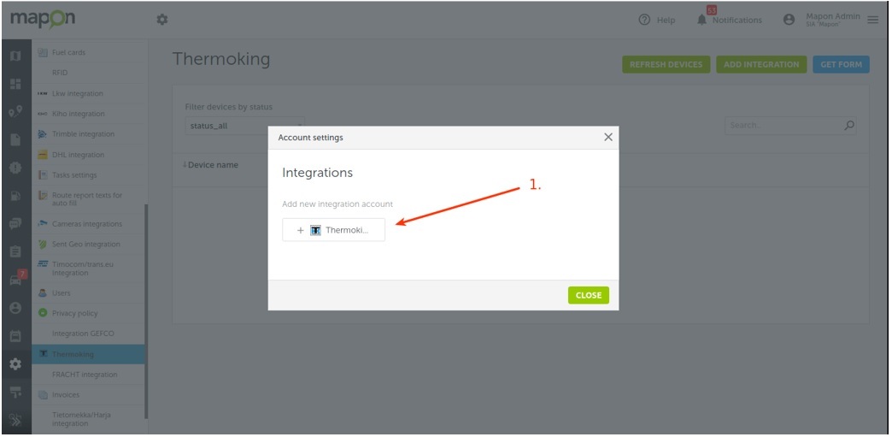Viewport: 892px width, 437px height.
Task: Click the settings list scrollbar
Action: pyautogui.click(x=146, y=311)
